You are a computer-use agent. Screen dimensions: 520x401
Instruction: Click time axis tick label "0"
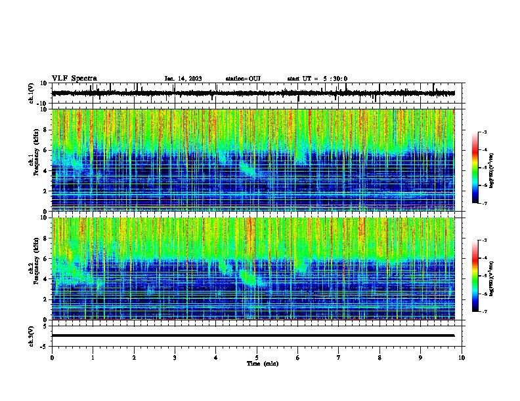tap(52, 358)
